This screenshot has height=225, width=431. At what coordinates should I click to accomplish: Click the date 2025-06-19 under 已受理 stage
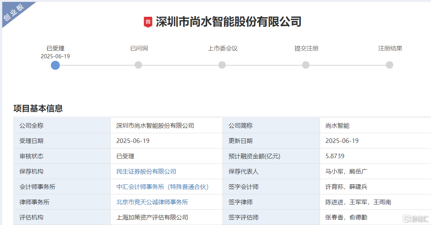tap(55, 56)
